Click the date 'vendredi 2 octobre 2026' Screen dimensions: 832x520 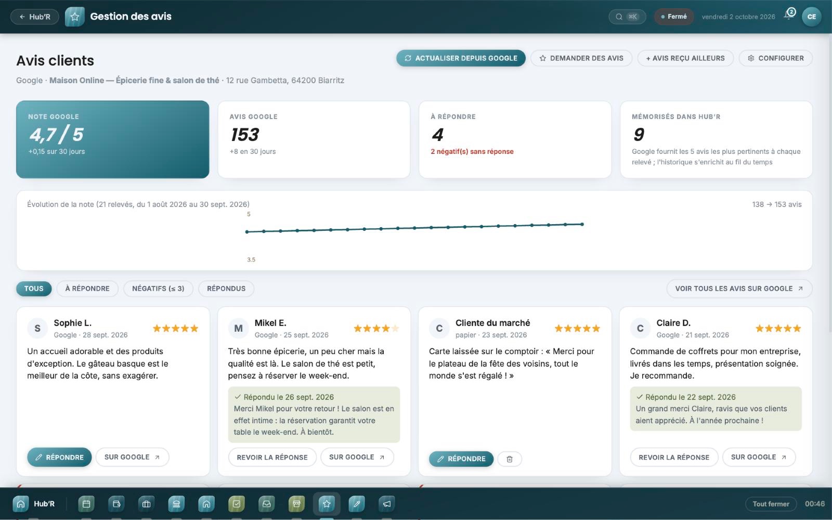[x=738, y=17]
